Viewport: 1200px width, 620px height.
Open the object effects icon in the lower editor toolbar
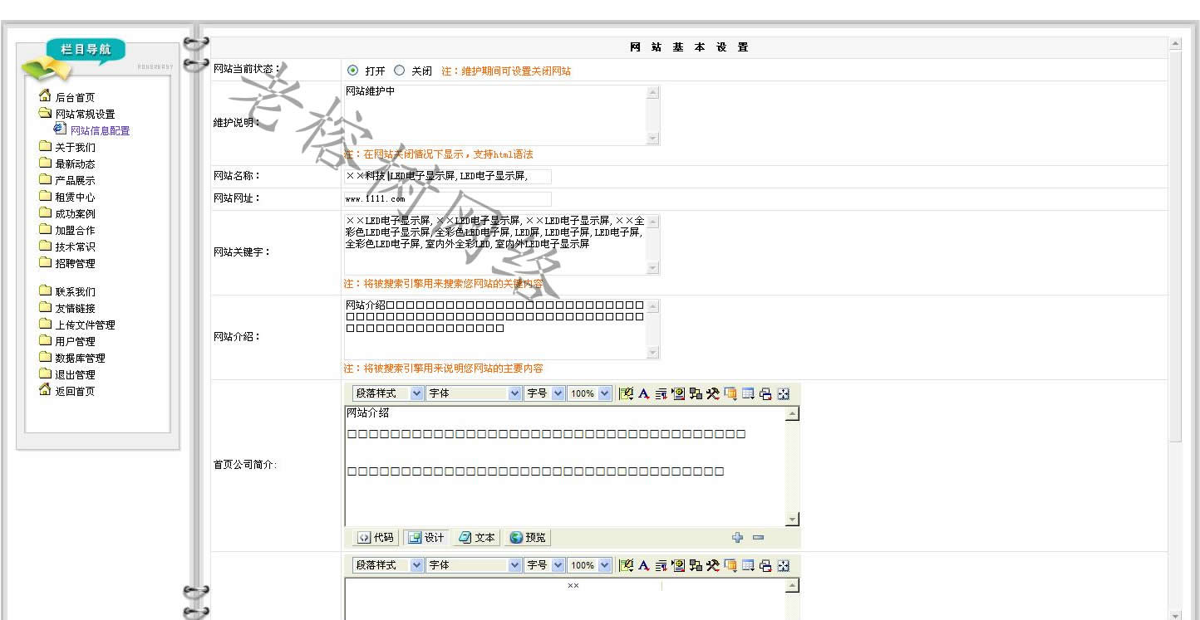pyautogui.click(x=696, y=565)
